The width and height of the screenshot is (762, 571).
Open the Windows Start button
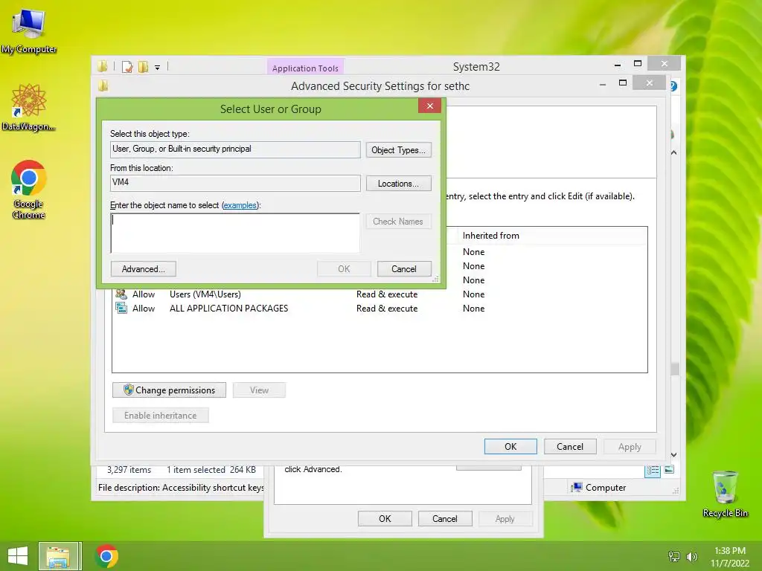click(18, 556)
